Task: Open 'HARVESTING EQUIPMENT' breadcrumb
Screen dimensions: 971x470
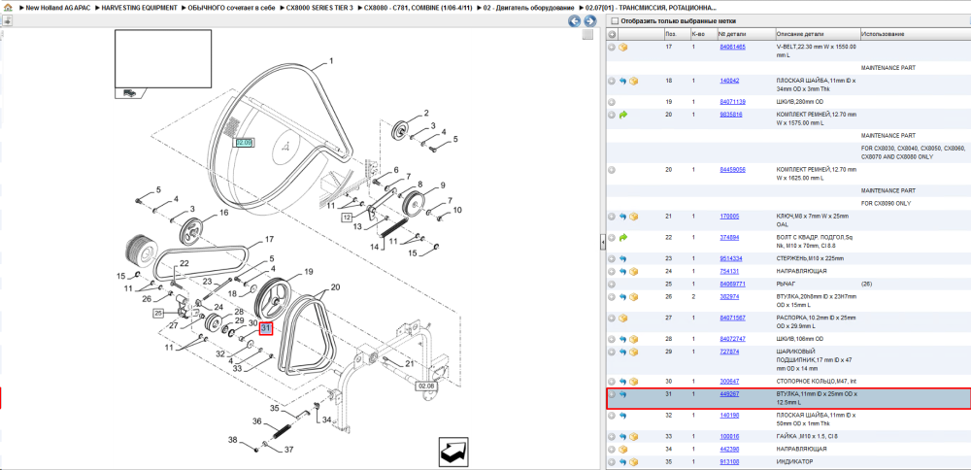Action: [x=139, y=8]
